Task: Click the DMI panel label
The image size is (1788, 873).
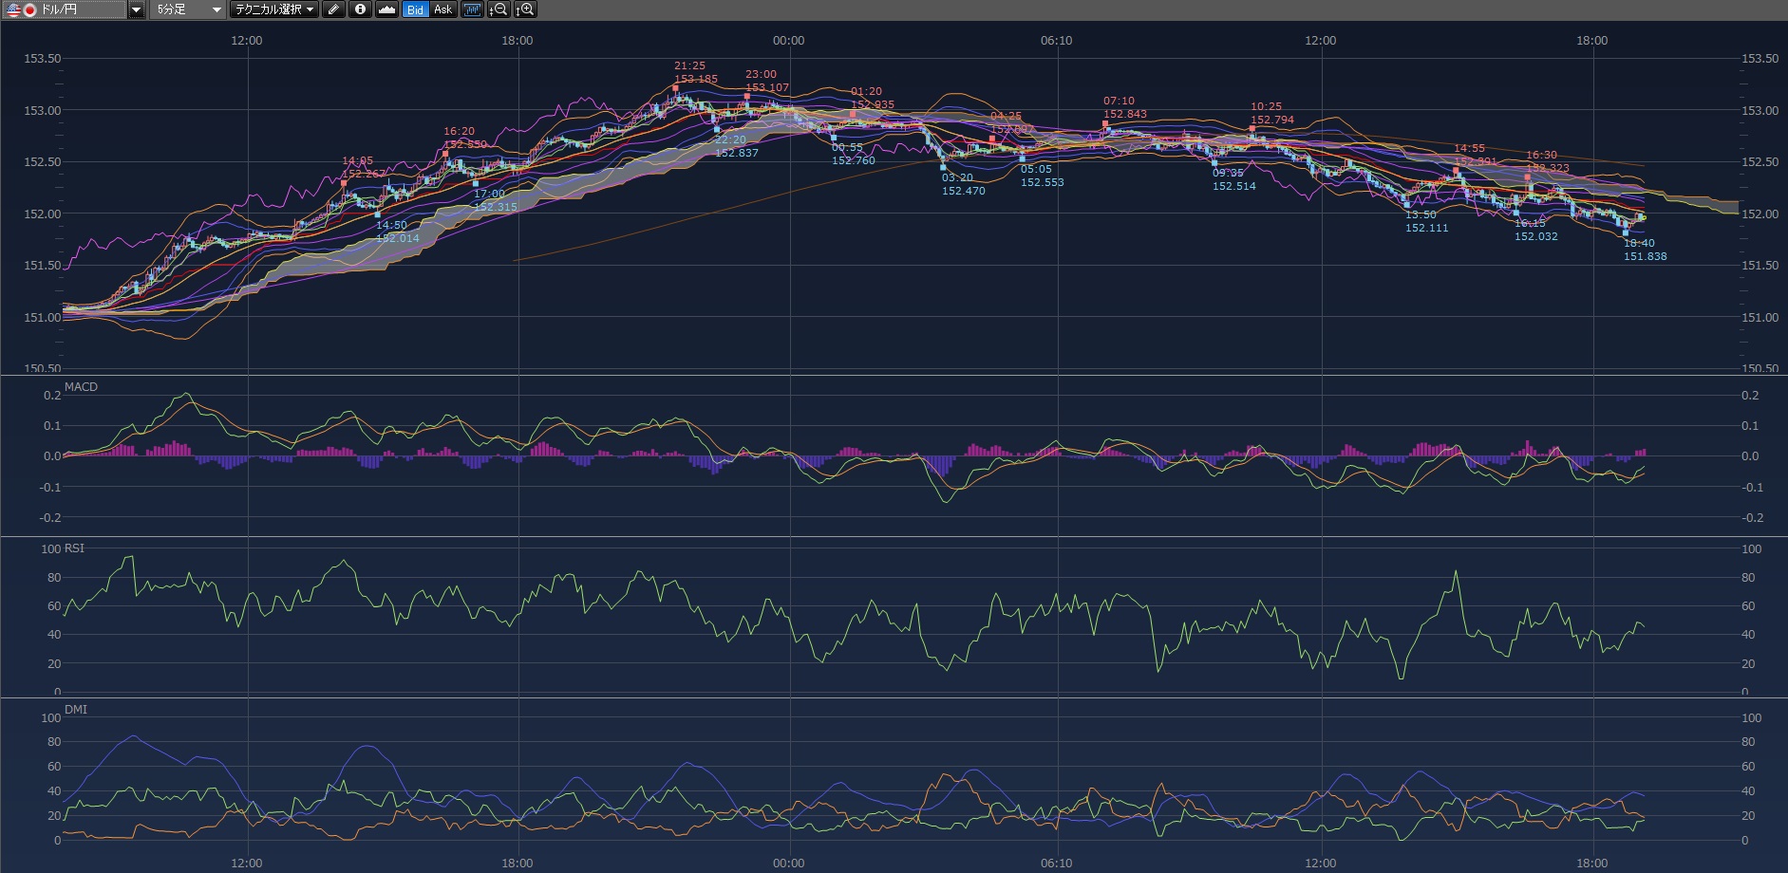Action: pyautogui.click(x=75, y=709)
